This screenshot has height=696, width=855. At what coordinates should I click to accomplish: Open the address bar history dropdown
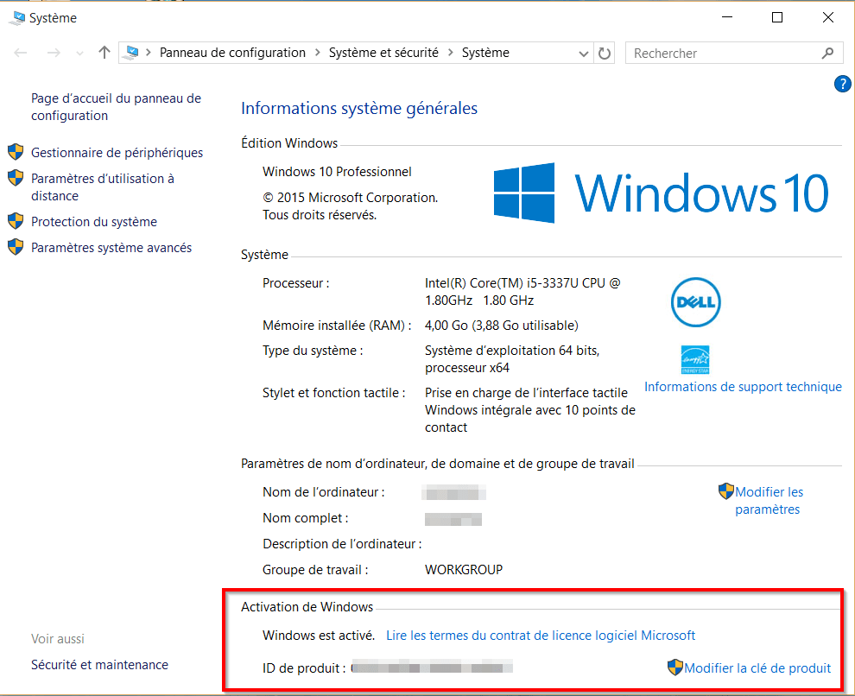(584, 54)
